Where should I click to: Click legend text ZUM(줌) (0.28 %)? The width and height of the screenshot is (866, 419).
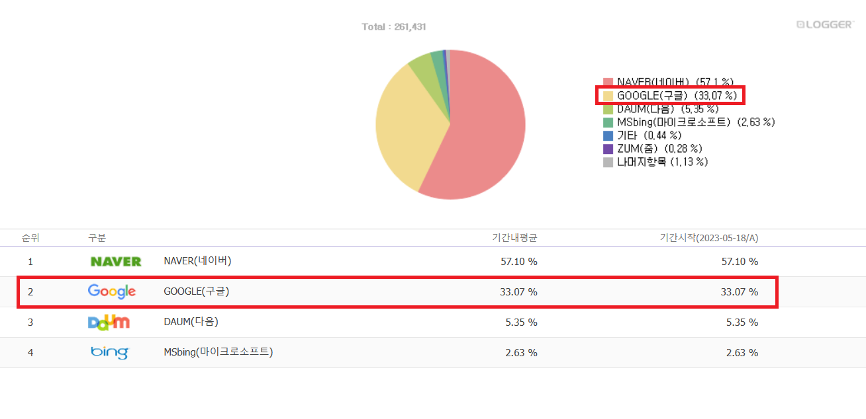tap(660, 149)
